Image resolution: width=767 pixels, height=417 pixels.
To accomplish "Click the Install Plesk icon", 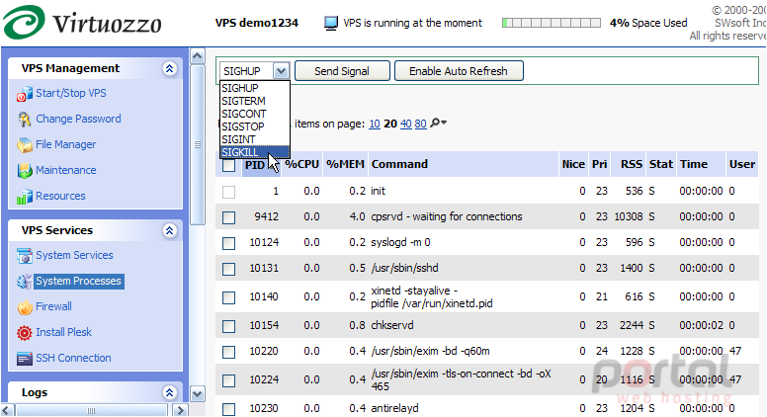I will [x=24, y=333].
